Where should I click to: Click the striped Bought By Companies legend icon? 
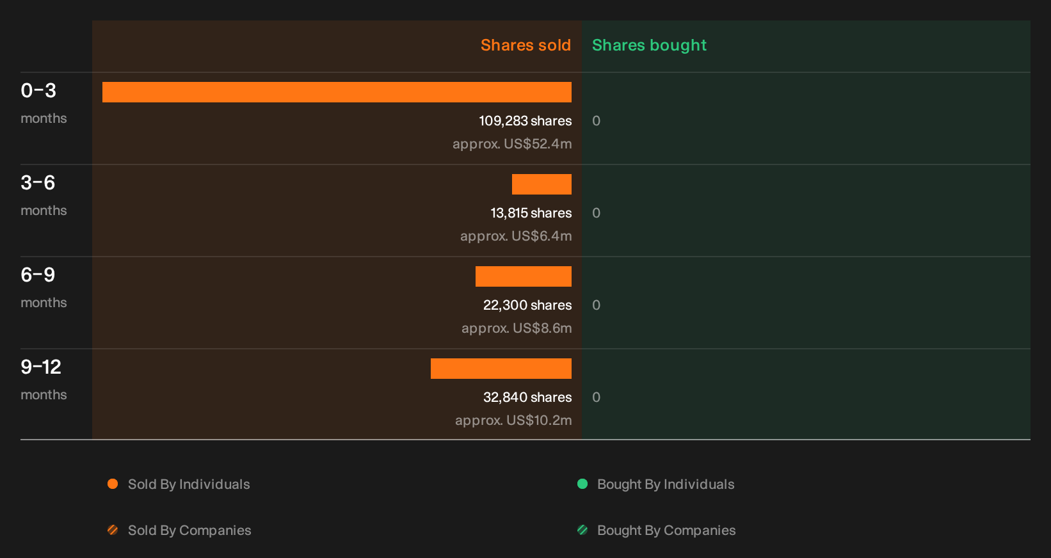582,530
